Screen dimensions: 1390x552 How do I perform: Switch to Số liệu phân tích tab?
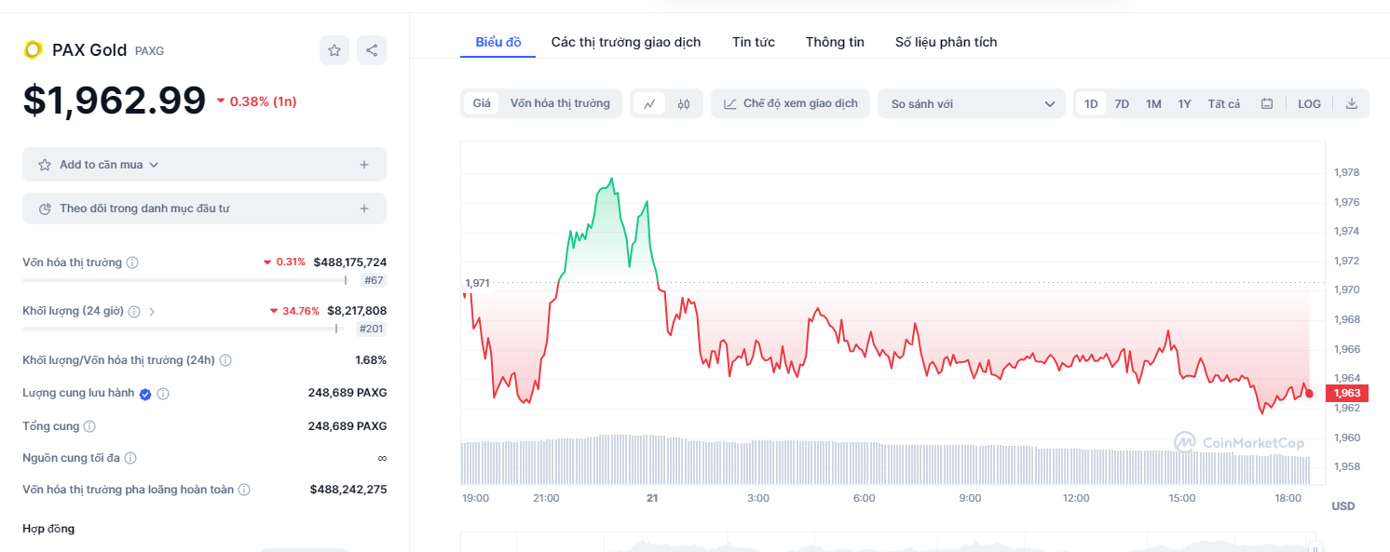[x=946, y=42]
